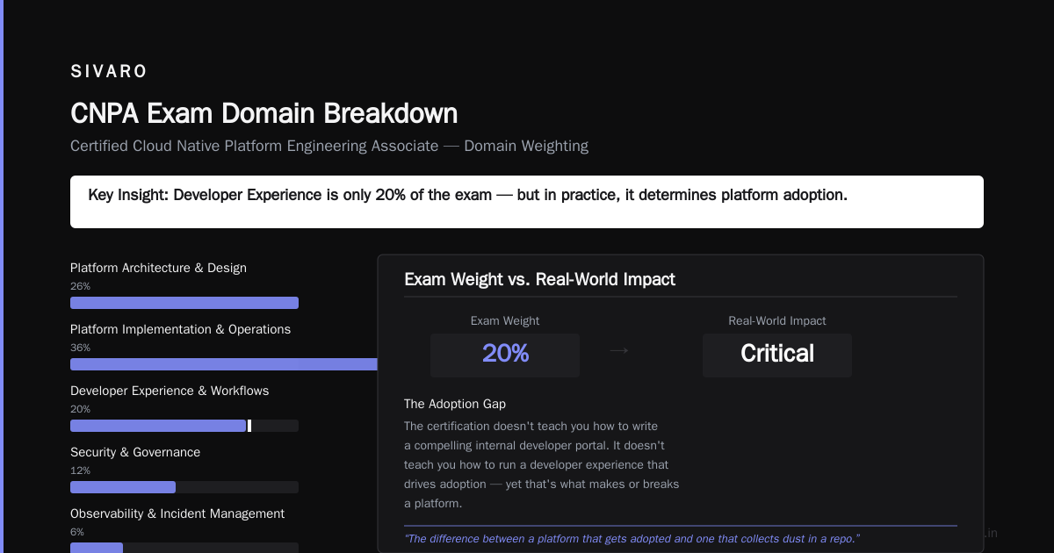
Task: Click the Developer Experience & Workflows label
Action: click(170, 391)
